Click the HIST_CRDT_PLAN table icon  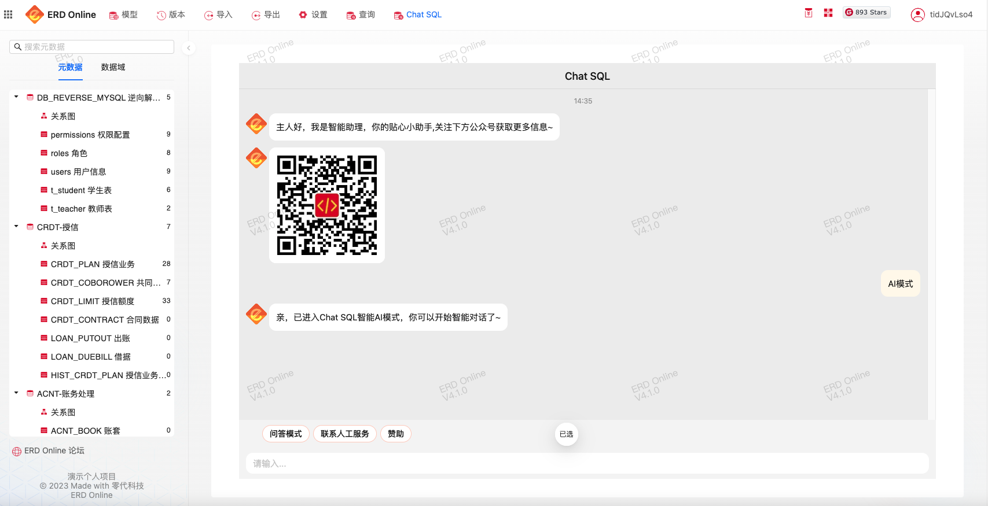pyautogui.click(x=44, y=375)
